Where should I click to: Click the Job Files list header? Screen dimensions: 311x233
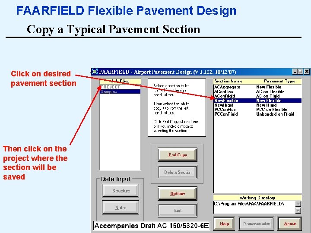click(x=120, y=81)
